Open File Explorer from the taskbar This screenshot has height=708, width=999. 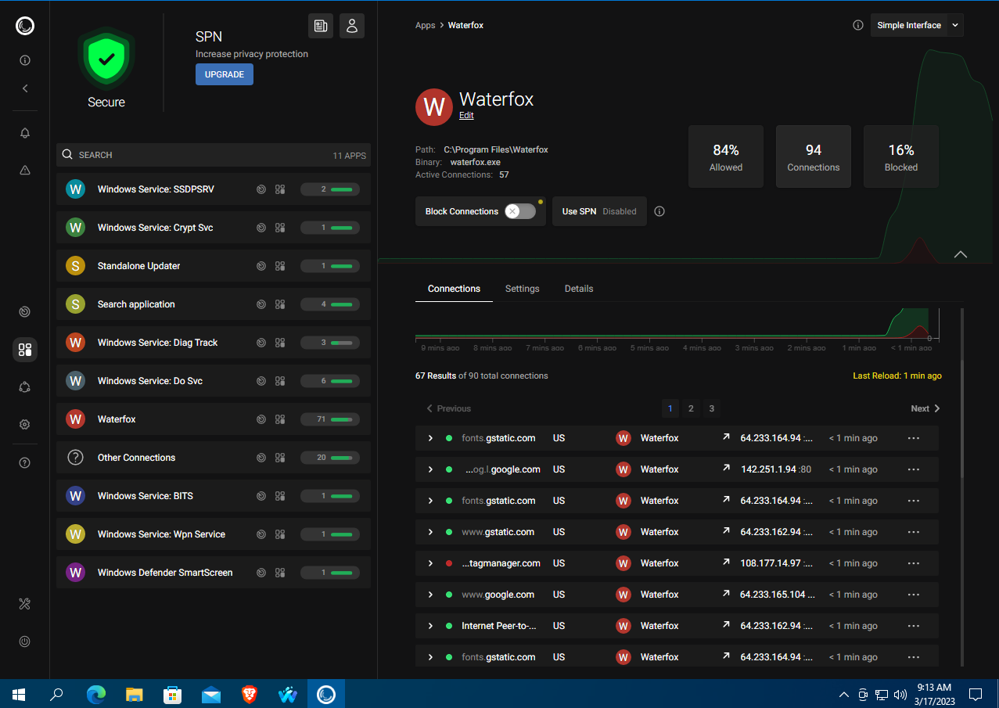[135, 694]
